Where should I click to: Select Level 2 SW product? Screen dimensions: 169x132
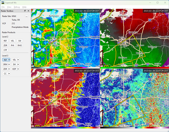(x=20, y=41)
